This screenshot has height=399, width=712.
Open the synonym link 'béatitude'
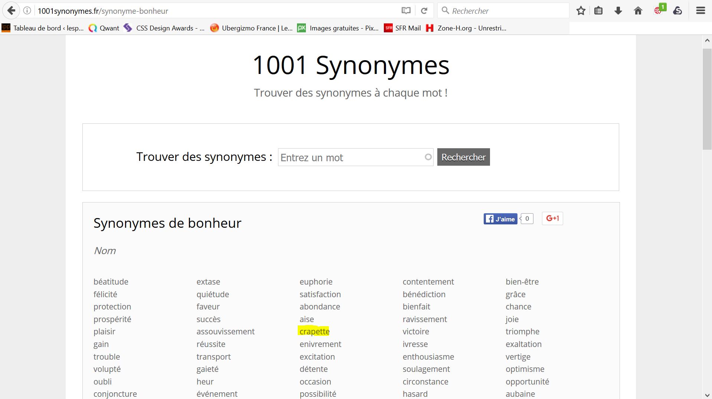(x=111, y=282)
